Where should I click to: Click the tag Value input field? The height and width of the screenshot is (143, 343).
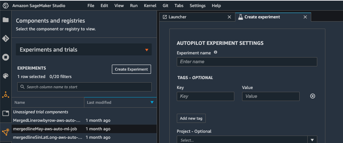point(271,96)
